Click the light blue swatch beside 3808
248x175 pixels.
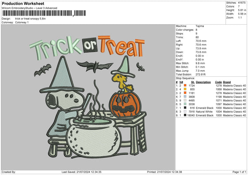click(185, 97)
